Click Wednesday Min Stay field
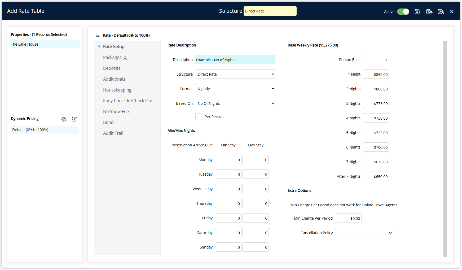The image size is (462, 270). coord(228,189)
